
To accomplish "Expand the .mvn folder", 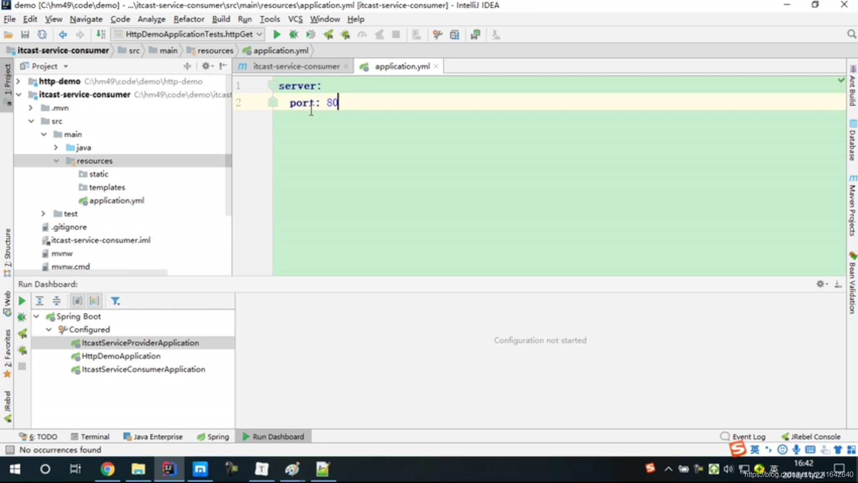I will (30, 108).
